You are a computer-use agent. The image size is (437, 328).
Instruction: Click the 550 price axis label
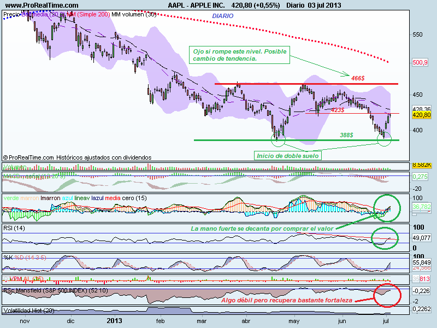(x=417, y=34)
